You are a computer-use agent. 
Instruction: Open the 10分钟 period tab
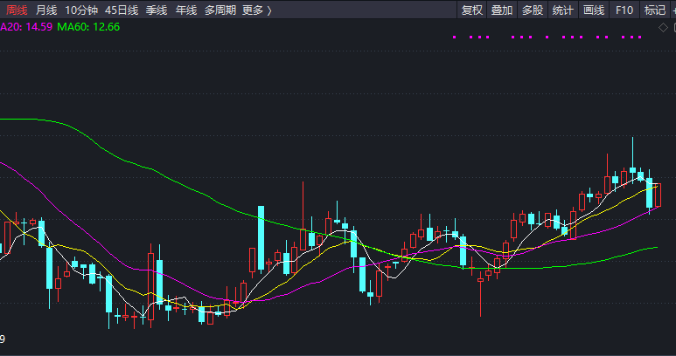coord(81,10)
